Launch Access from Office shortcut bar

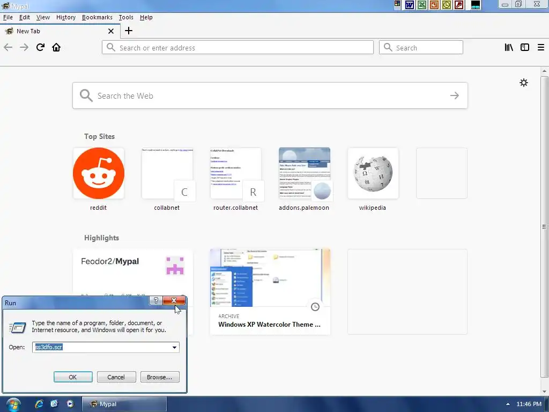[459, 5]
